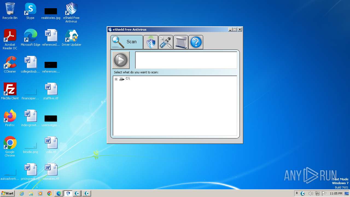Switch to eShield taskbar button
The image size is (350, 197).
click(x=68, y=193)
